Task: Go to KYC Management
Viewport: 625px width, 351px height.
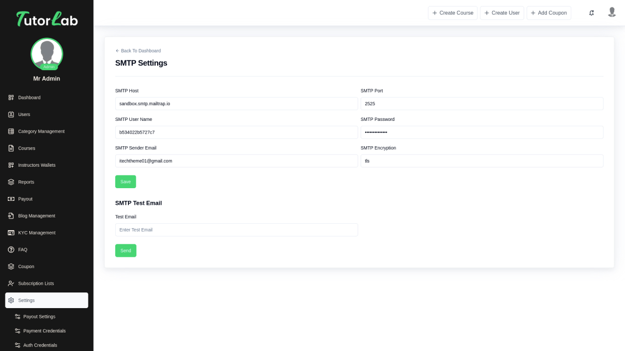Action: coord(38,233)
